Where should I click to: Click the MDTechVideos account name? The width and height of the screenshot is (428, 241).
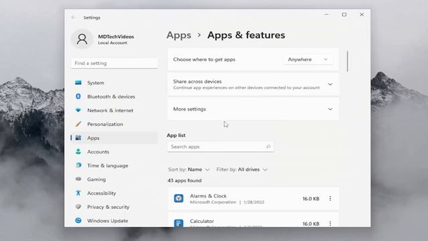pos(116,36)
